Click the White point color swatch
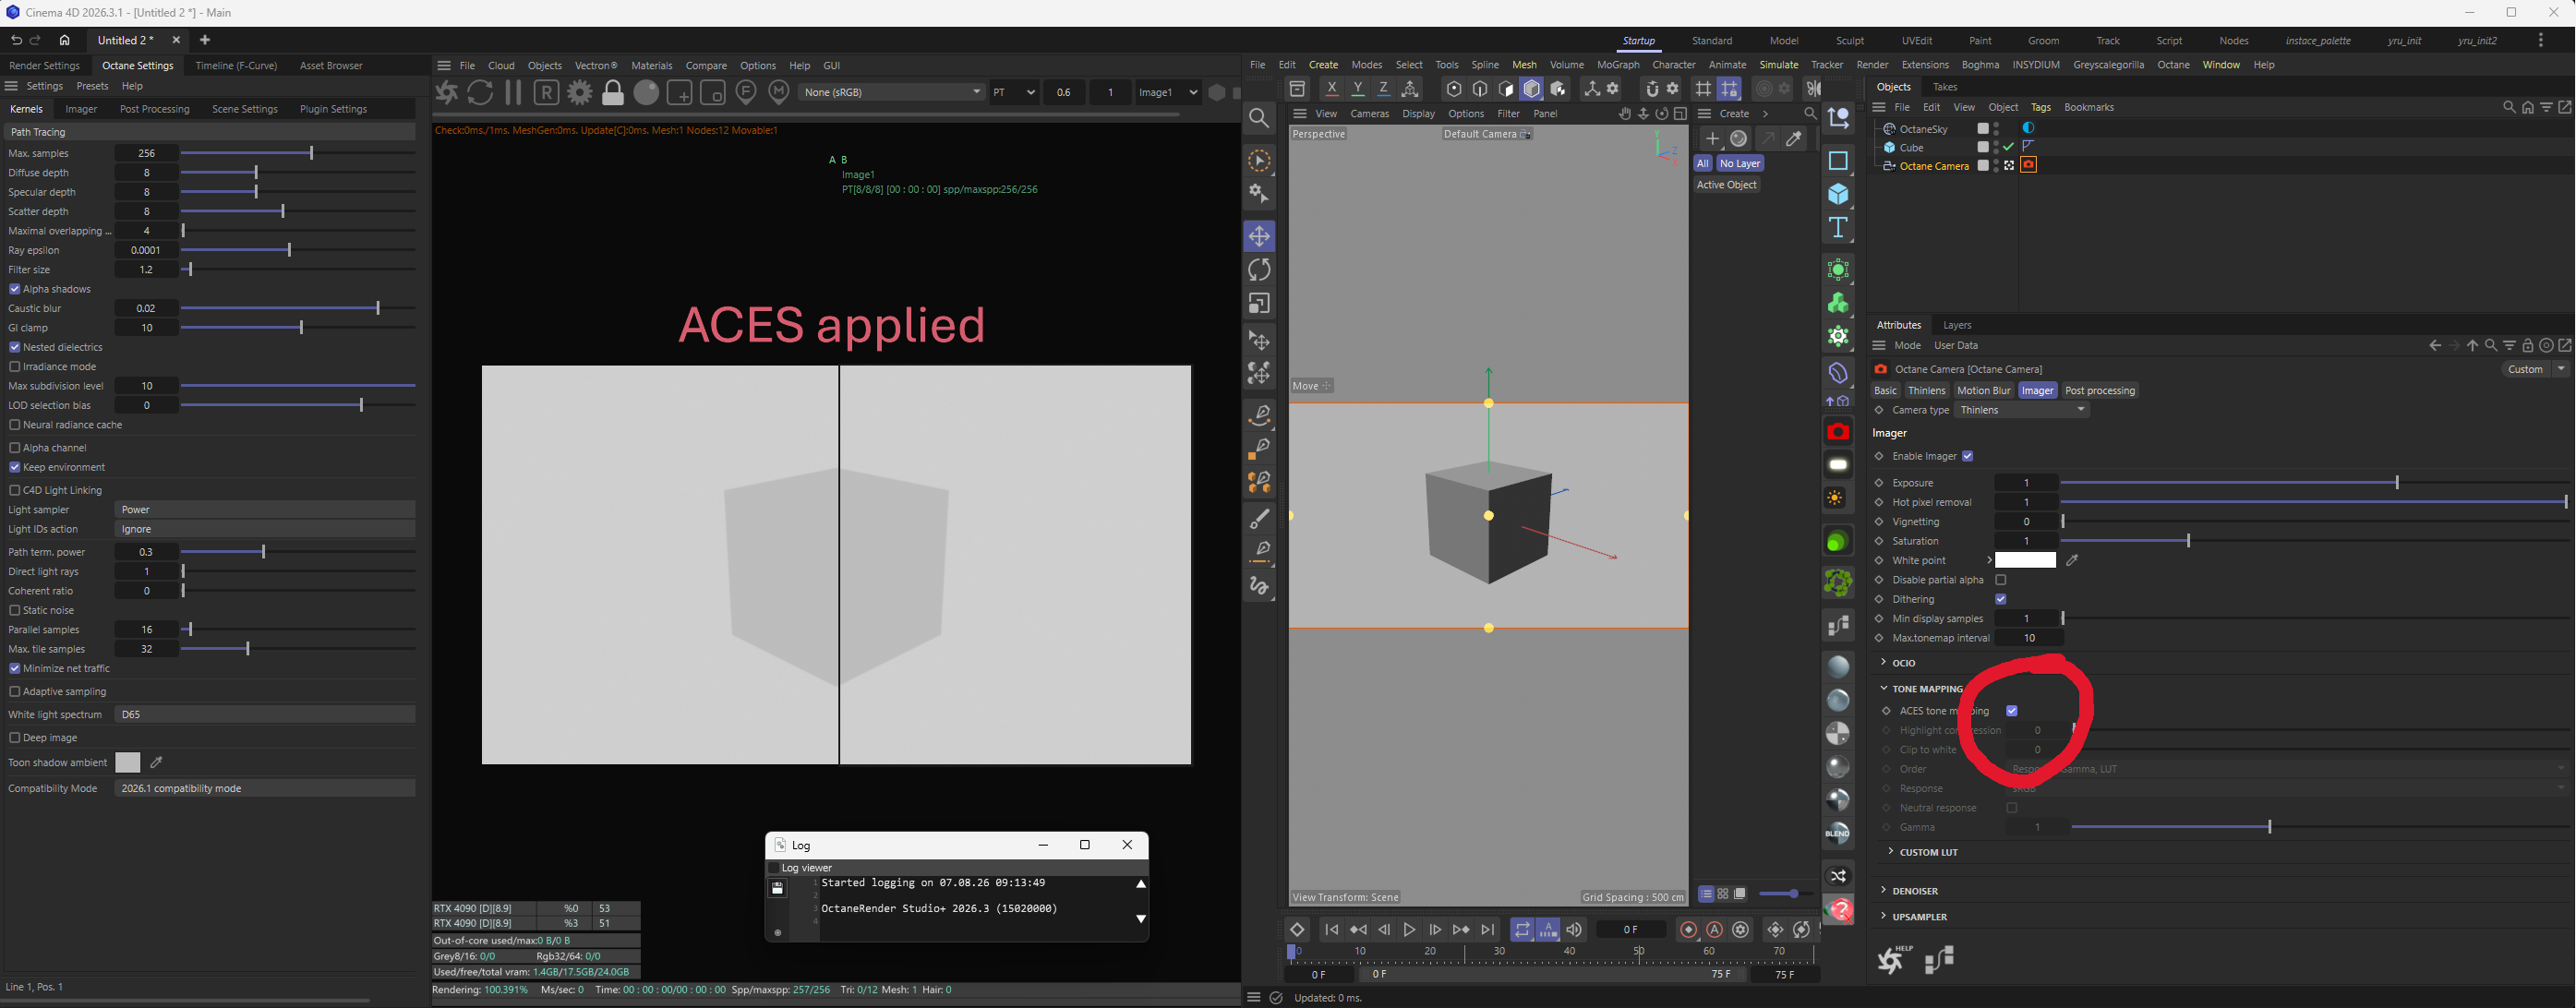 (x=2026, y=560)
